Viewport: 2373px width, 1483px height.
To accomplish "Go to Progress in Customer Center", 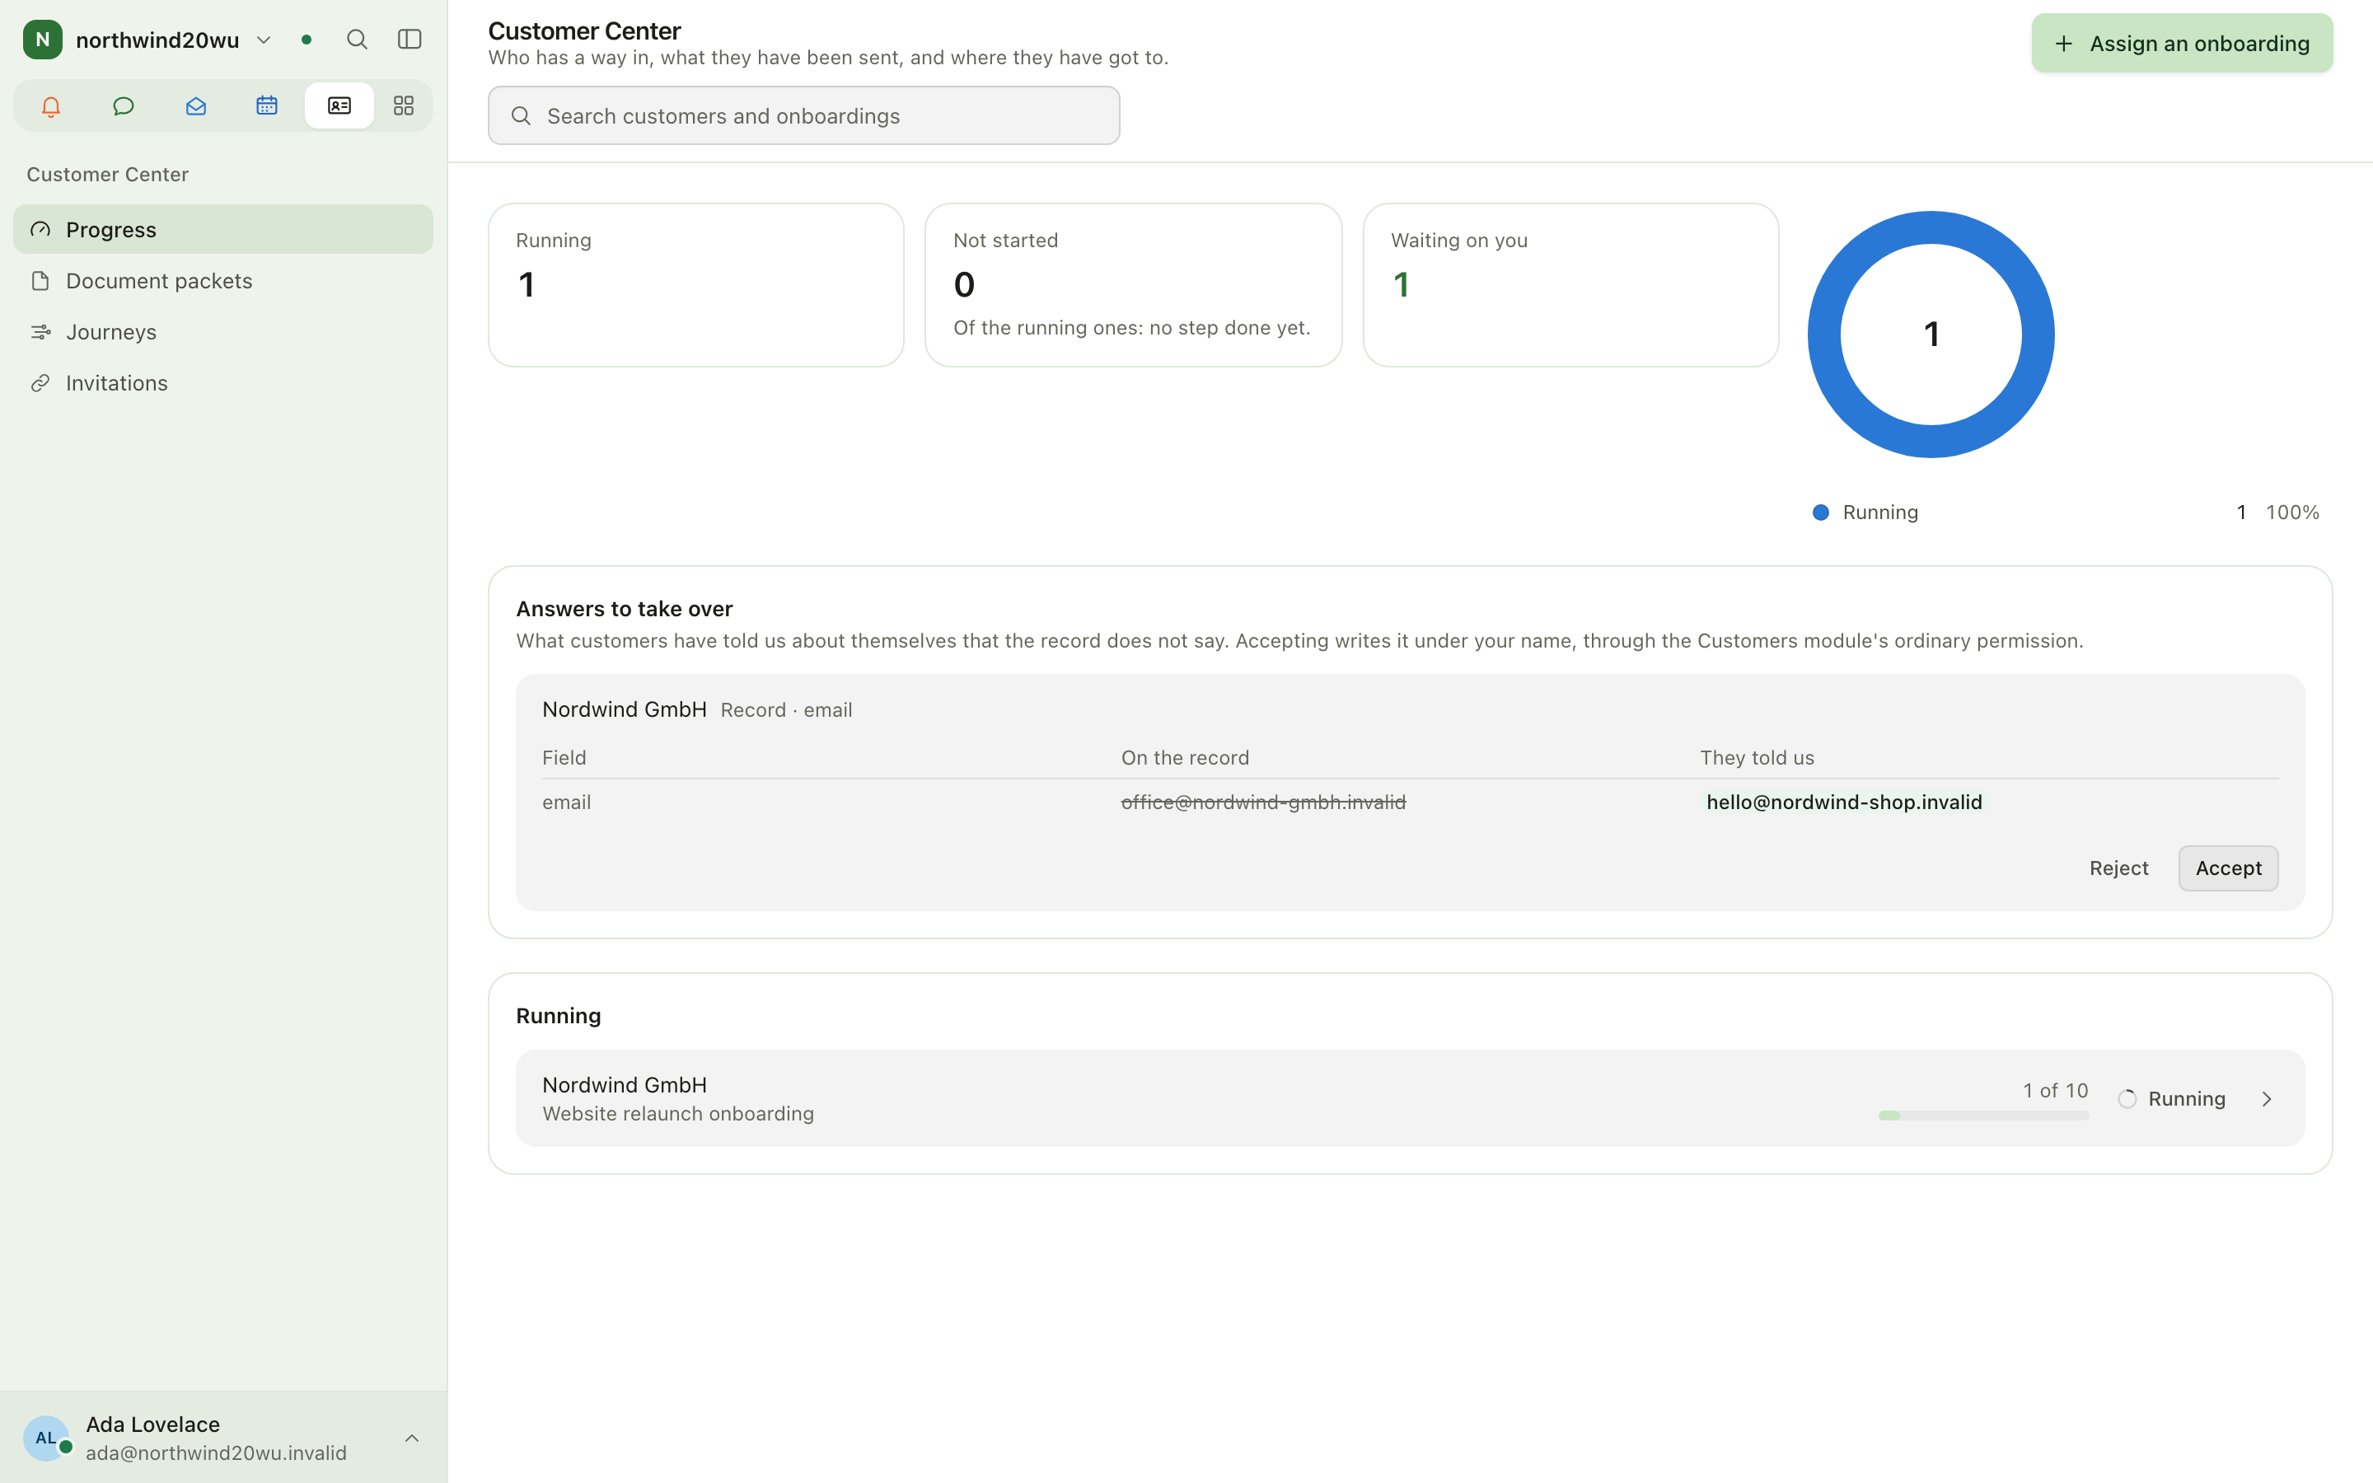I will 222,230.
